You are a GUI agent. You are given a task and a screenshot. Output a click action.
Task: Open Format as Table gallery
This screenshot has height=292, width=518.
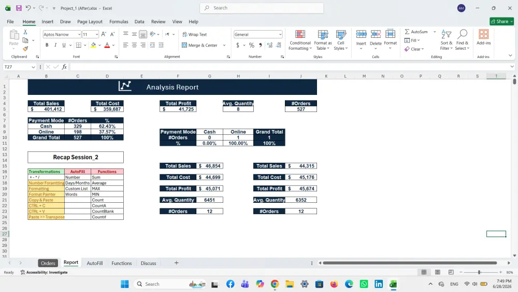click(x=323, y=40)
